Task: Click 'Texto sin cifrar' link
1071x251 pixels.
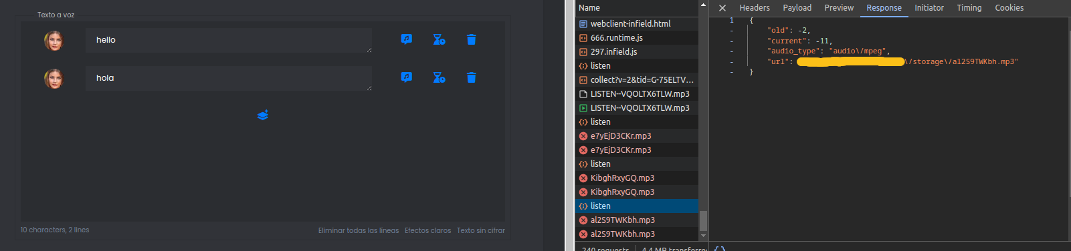Action: point(481,230)
